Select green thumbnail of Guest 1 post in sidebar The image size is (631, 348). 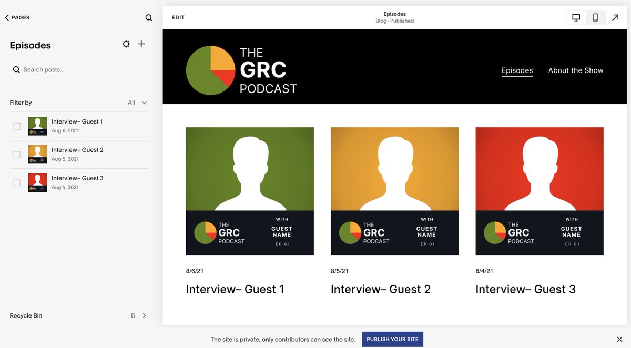point(37,126)
